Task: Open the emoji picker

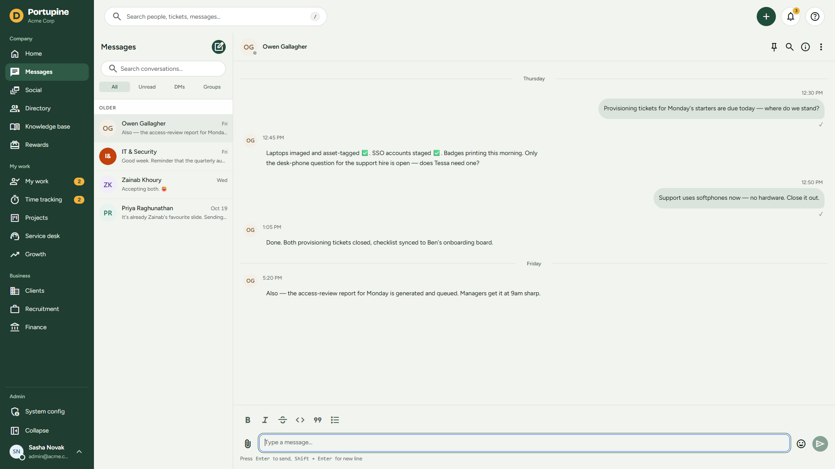Action: pyautogui.click(x=801, y=443)
